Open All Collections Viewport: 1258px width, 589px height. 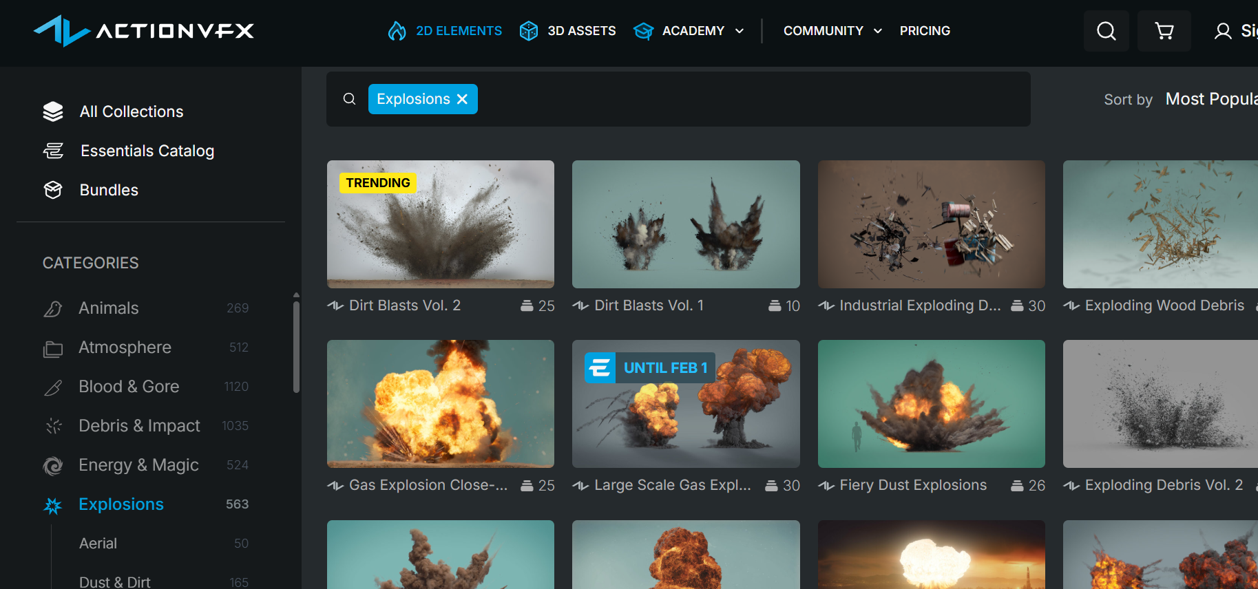pyautogui.click(x=132, y=111)
